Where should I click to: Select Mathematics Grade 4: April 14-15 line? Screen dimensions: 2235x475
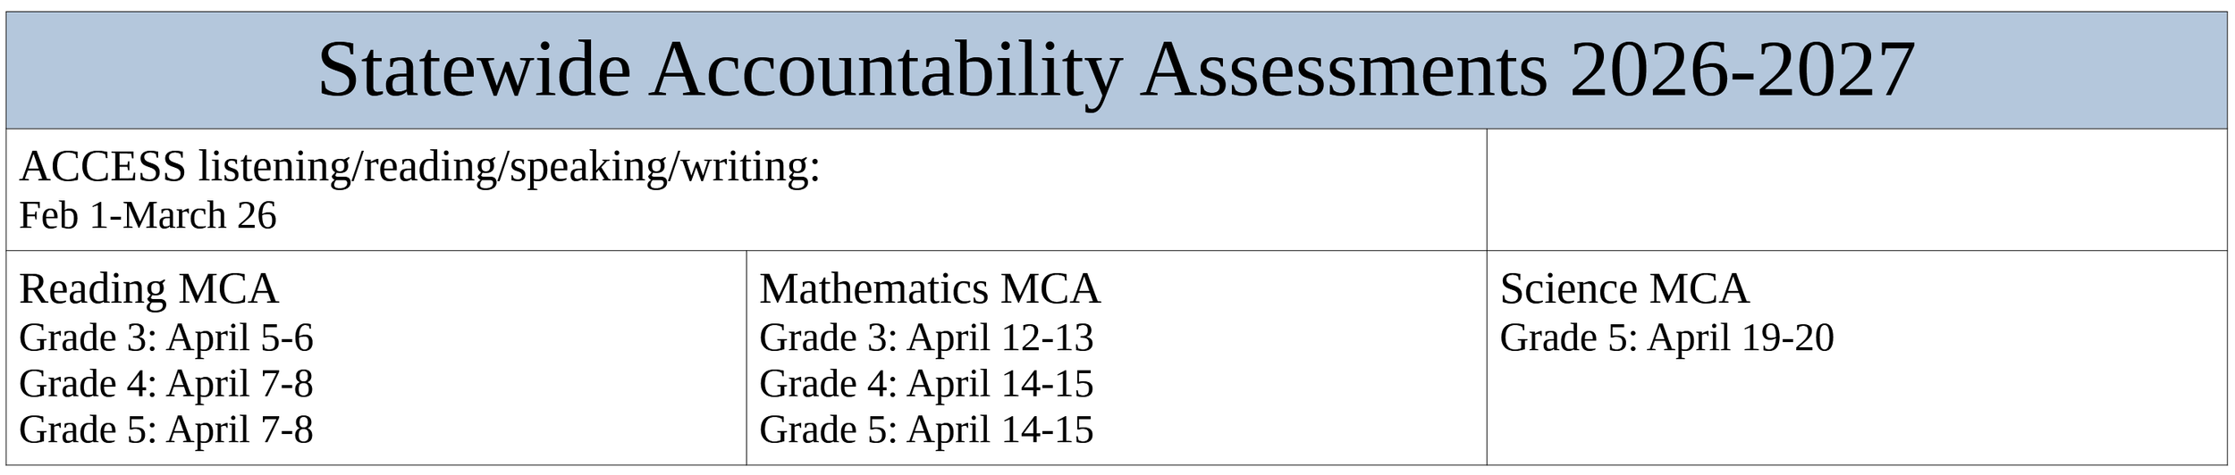coord(926,384)
